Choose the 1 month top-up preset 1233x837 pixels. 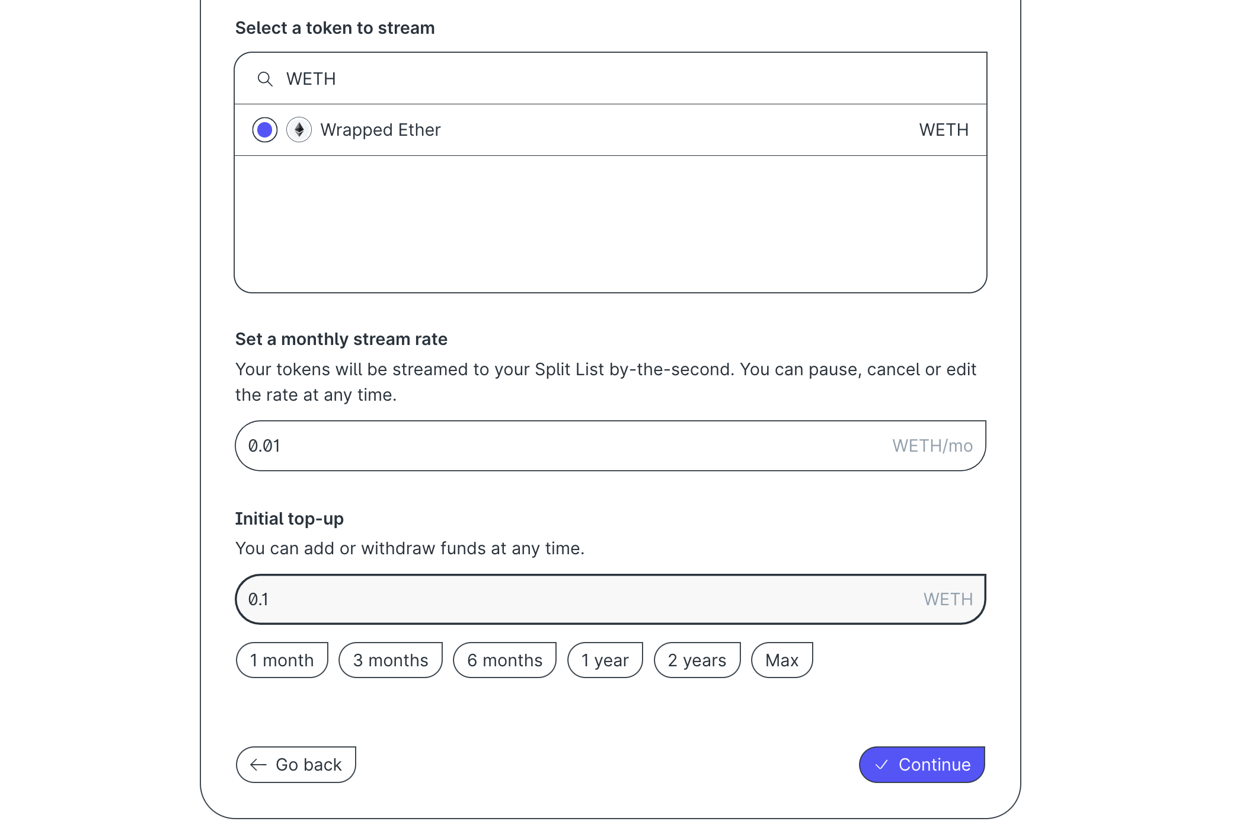282,660
